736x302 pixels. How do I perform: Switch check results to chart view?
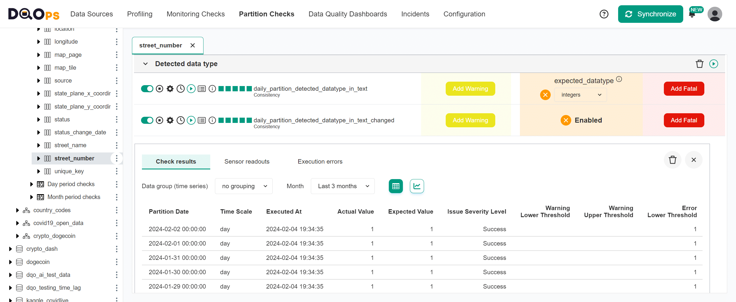(417, 186)
